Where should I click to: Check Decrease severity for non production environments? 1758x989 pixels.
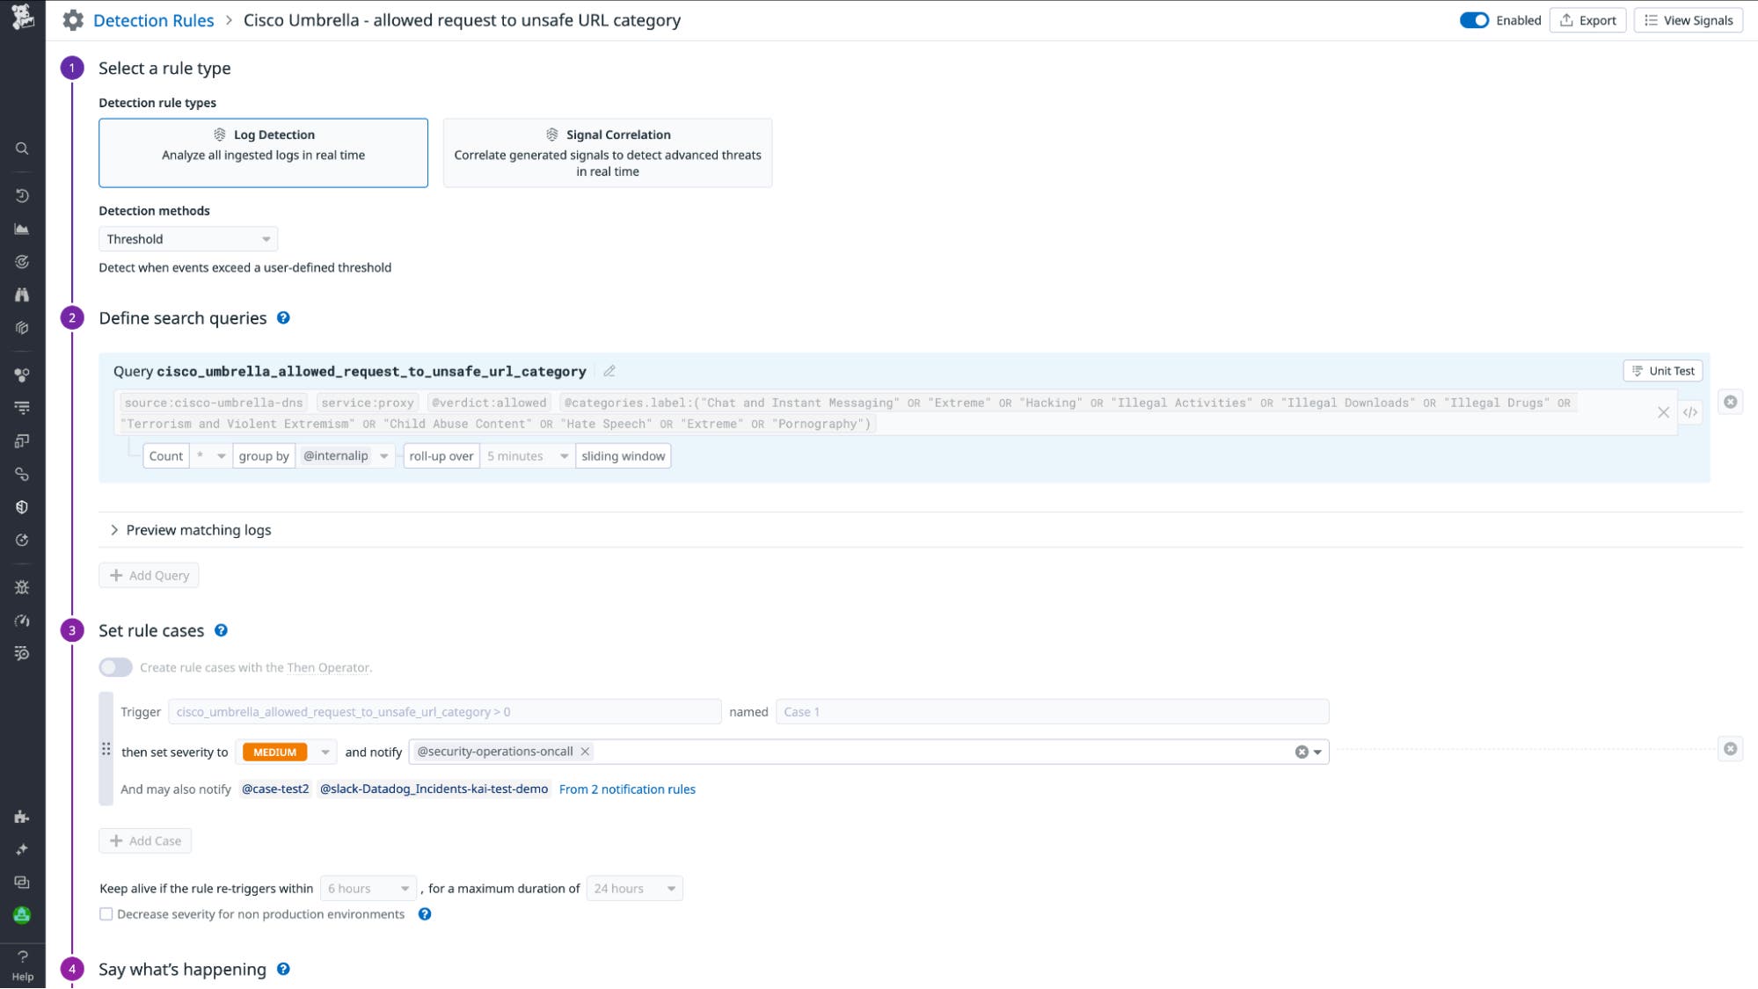pos(106,914)
